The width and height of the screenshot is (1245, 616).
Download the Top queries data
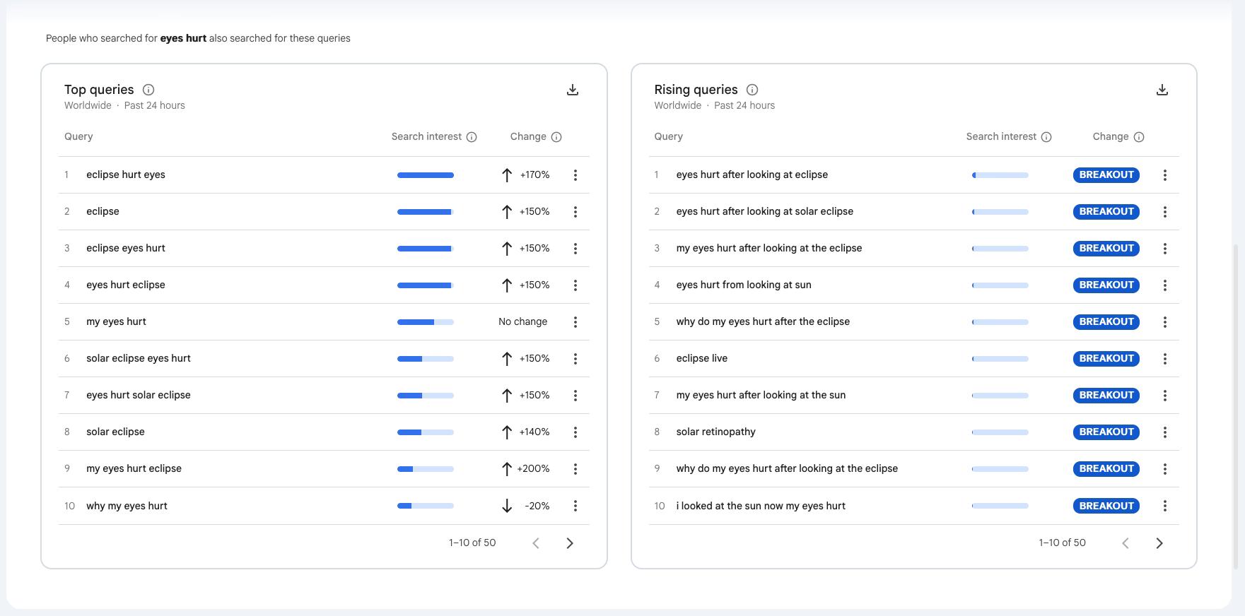tap(573, 90)
